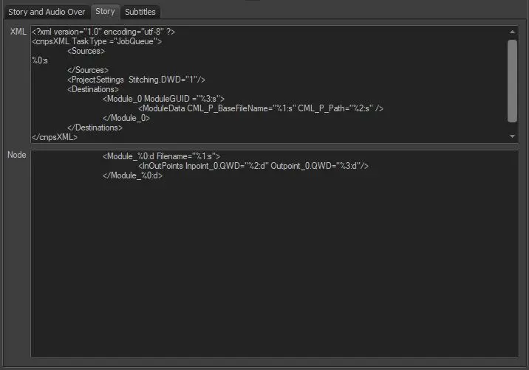Place cursor on closing cnpsXML tag
The width and height of the screenshot is (529, 370).
pos(54,137)
